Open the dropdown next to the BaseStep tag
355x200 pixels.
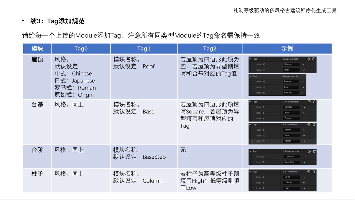click(305, 162)
